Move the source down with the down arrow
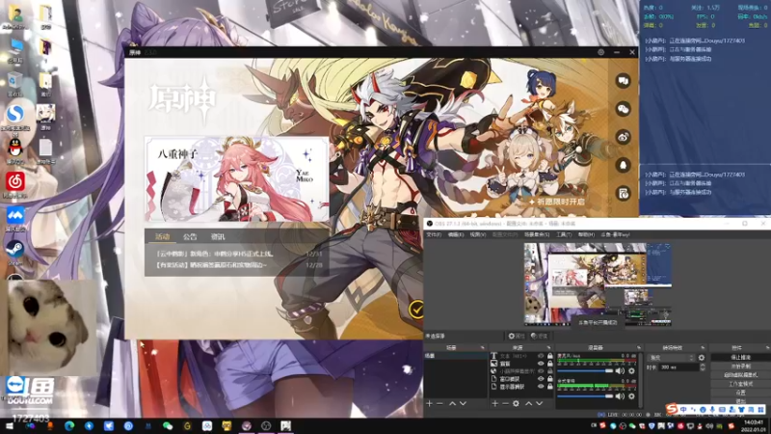Viewport: 771px width, 434px height. [540, 403]
